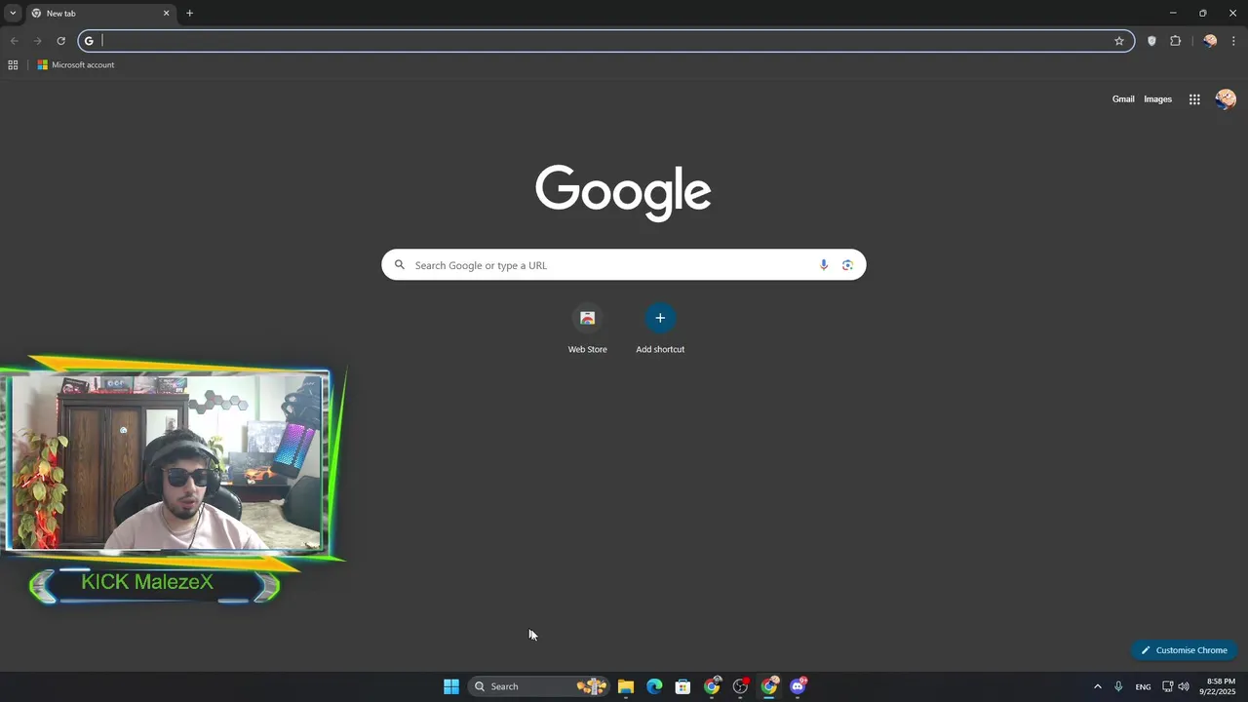The image size is (1248, 702).
Task: Open File Explorer from taskbar
Action: pyautogui.click(x=626, y=686)
